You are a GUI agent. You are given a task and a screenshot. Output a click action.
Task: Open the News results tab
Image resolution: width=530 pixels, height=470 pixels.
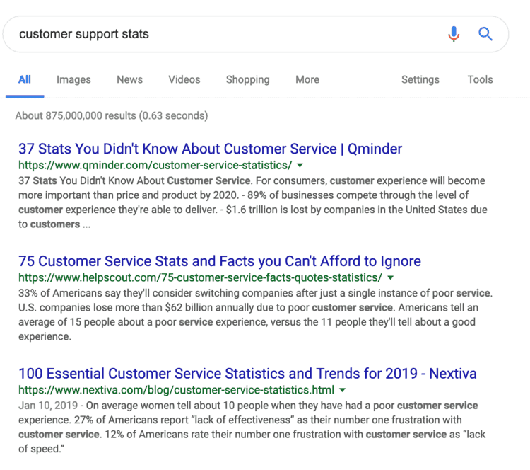tap(129, 80)
